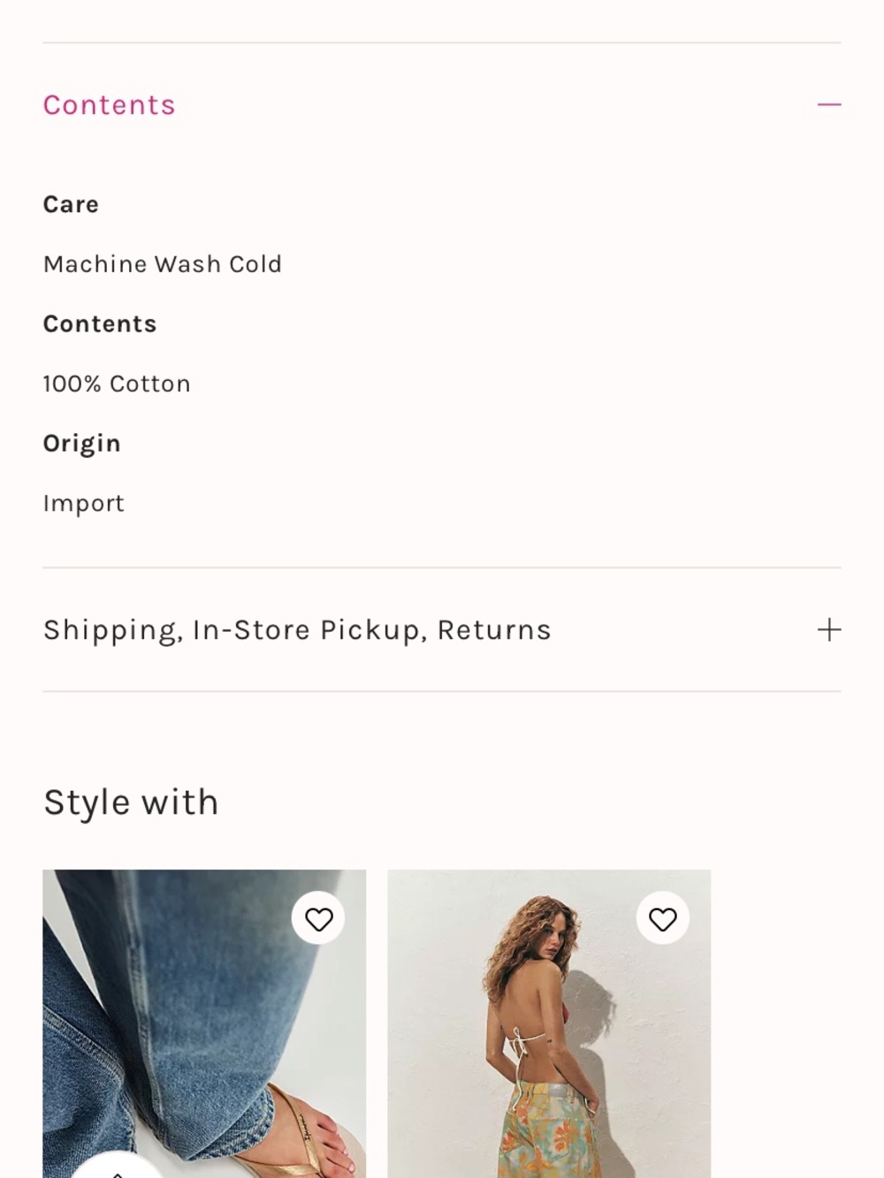Image resolution: width=884 pixels, height=1178 pixels.
Task: Click the Origin heading
Action: tap(82, 444)
